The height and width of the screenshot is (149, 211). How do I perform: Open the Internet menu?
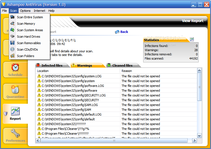point(39,11)
